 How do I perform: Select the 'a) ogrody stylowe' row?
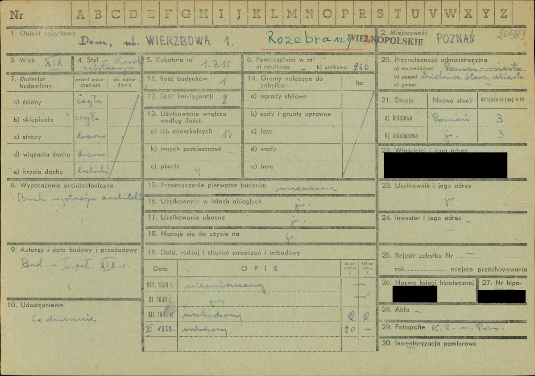tap(279, 96)
